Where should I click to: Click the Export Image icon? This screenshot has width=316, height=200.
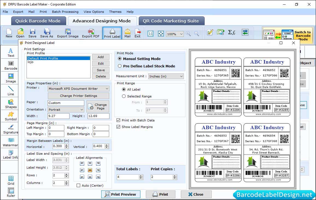point(68,33)
